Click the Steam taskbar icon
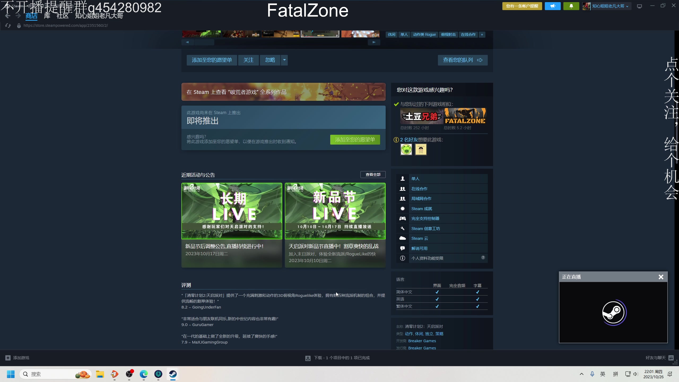 point(173,374)
